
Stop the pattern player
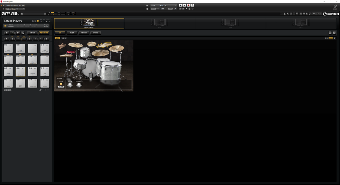(x=7, y=33)
